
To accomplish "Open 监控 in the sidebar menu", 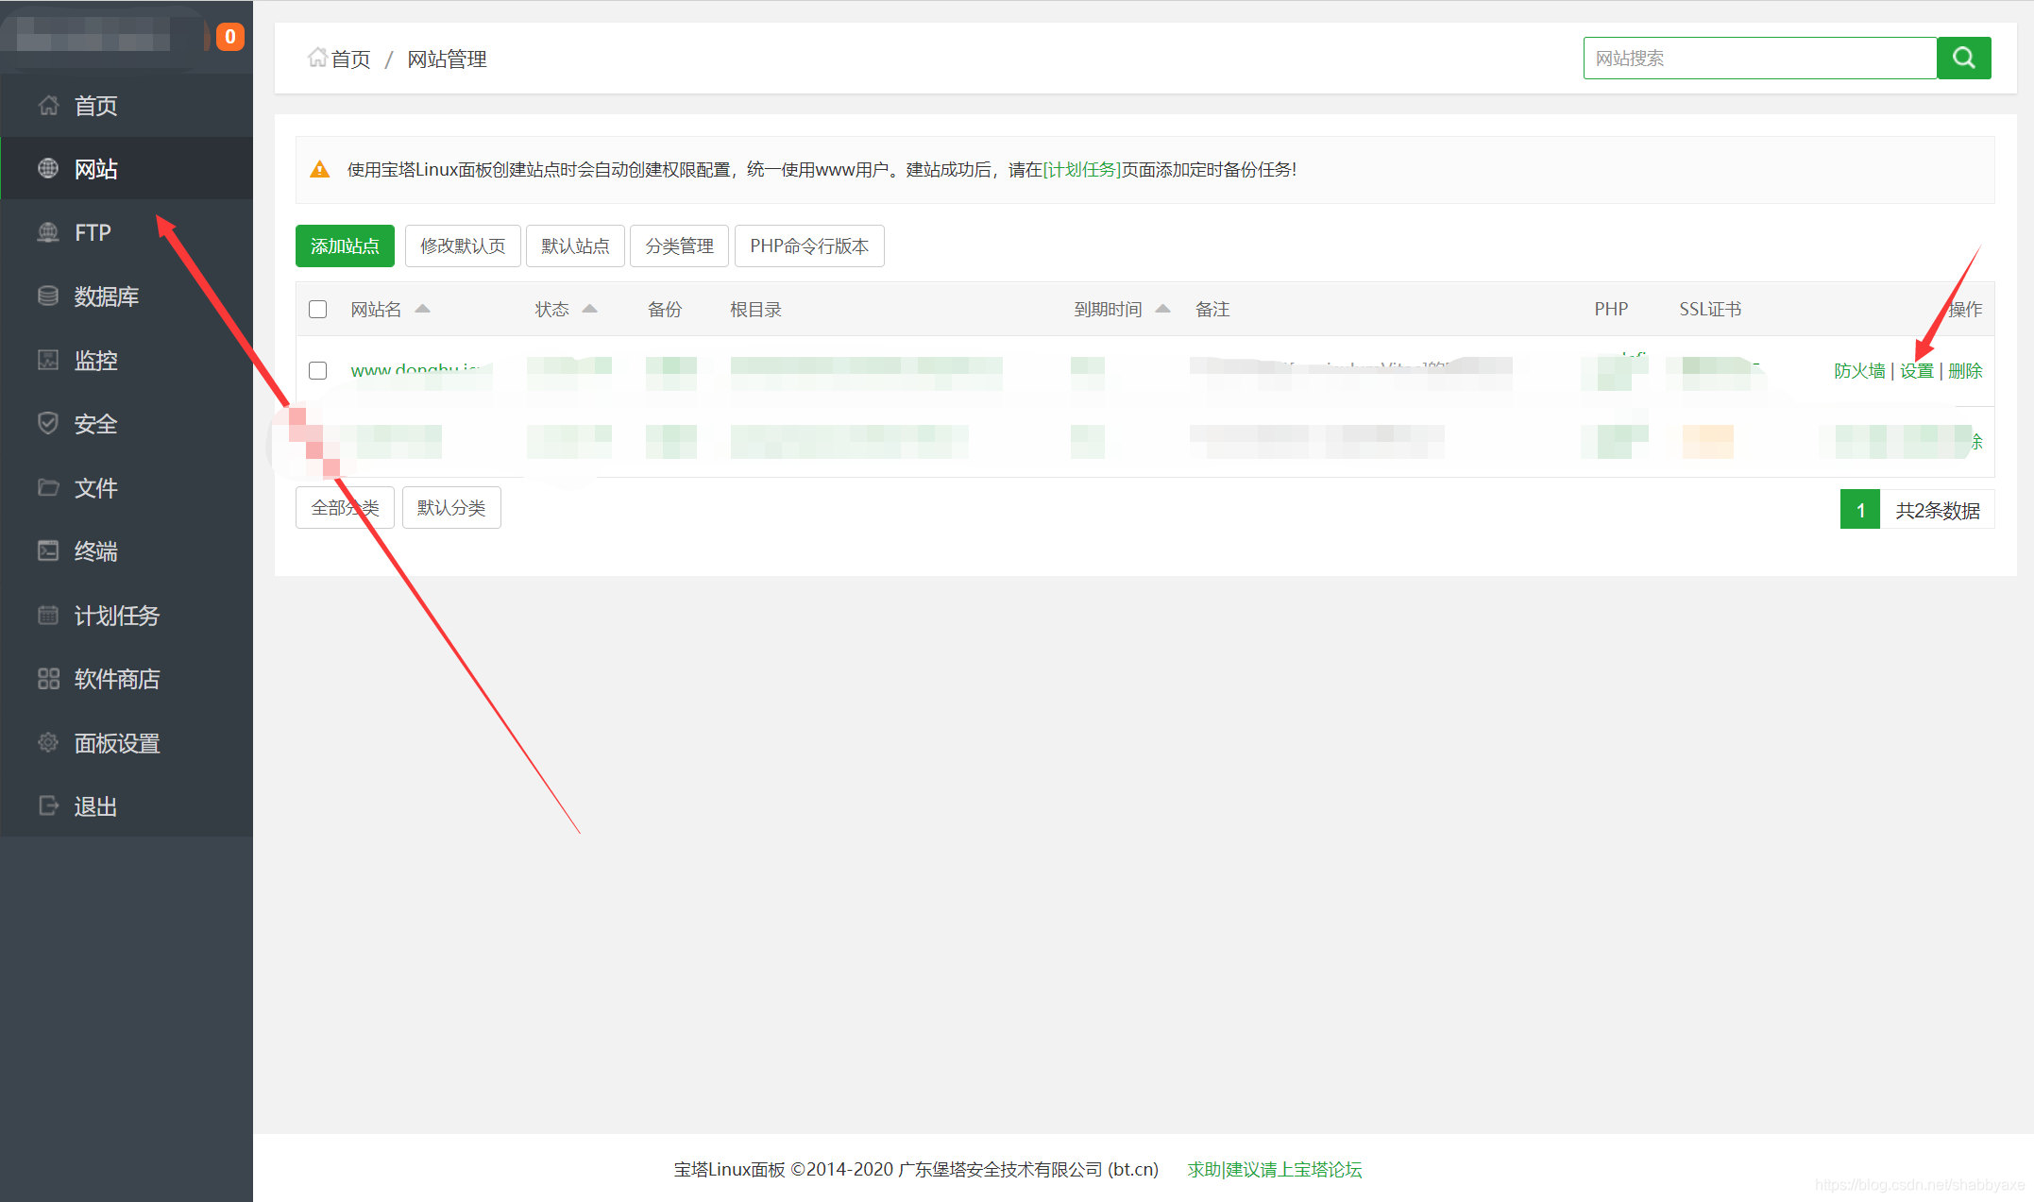I will click(x=127, y=361).
